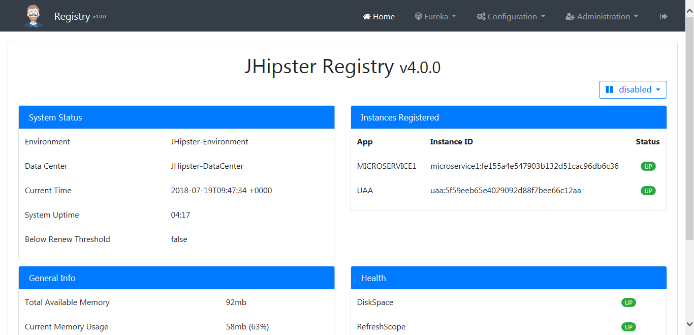Click instance ID microservice1:fe155a4e547903b132d51cac96db6c36

524,166
